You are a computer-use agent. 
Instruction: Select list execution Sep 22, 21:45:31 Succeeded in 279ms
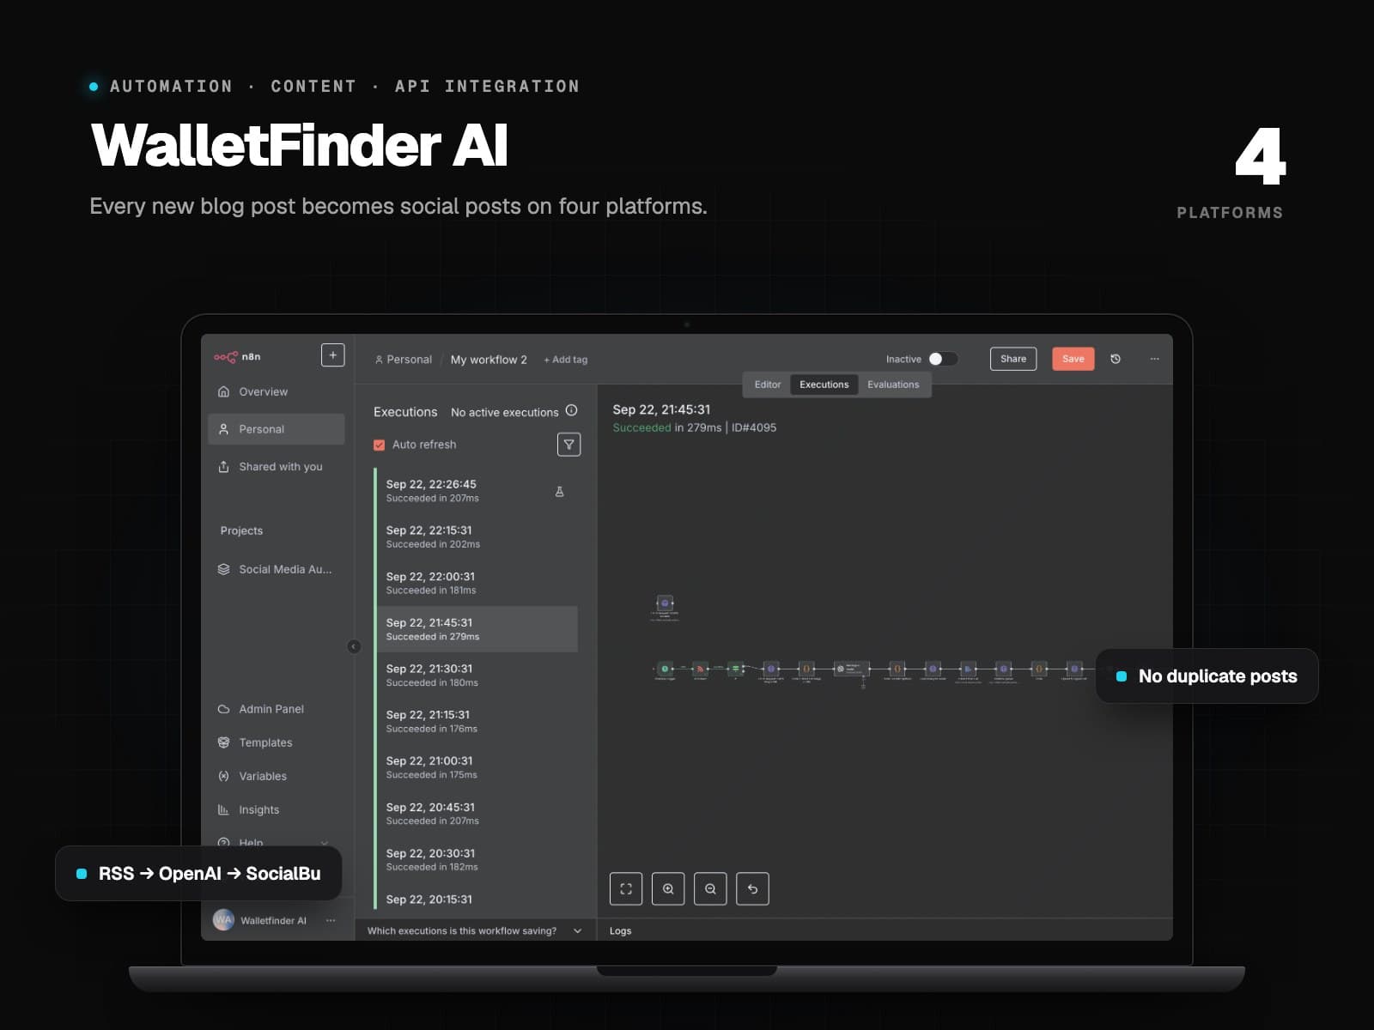pos(477,629)
